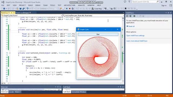Open notifications filter funnel icon in title bar

pos(129,2)
